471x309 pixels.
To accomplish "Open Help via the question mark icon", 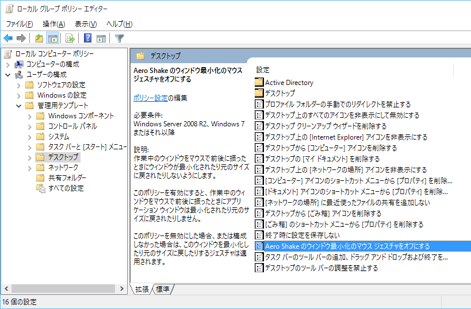I will point(88,38).
